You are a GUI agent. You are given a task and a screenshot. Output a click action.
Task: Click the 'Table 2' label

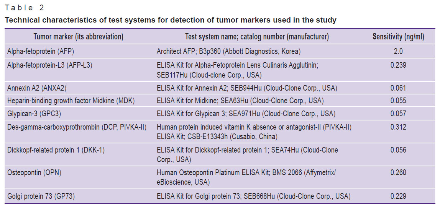click(x=25, y=8)
